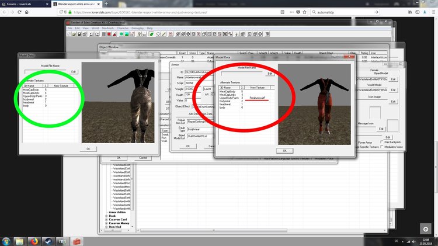Viewport: 438px width, 246px height.
Task: Open the Character menu in GECK
Action: pos(123,28)
